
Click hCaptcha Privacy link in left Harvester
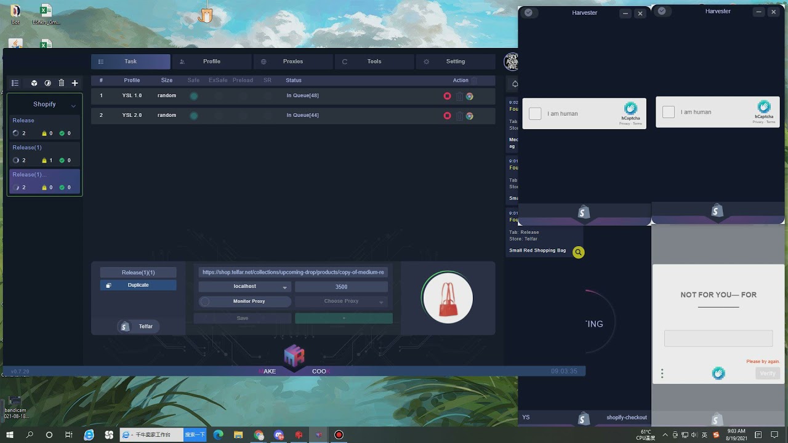tap(624, 124)
